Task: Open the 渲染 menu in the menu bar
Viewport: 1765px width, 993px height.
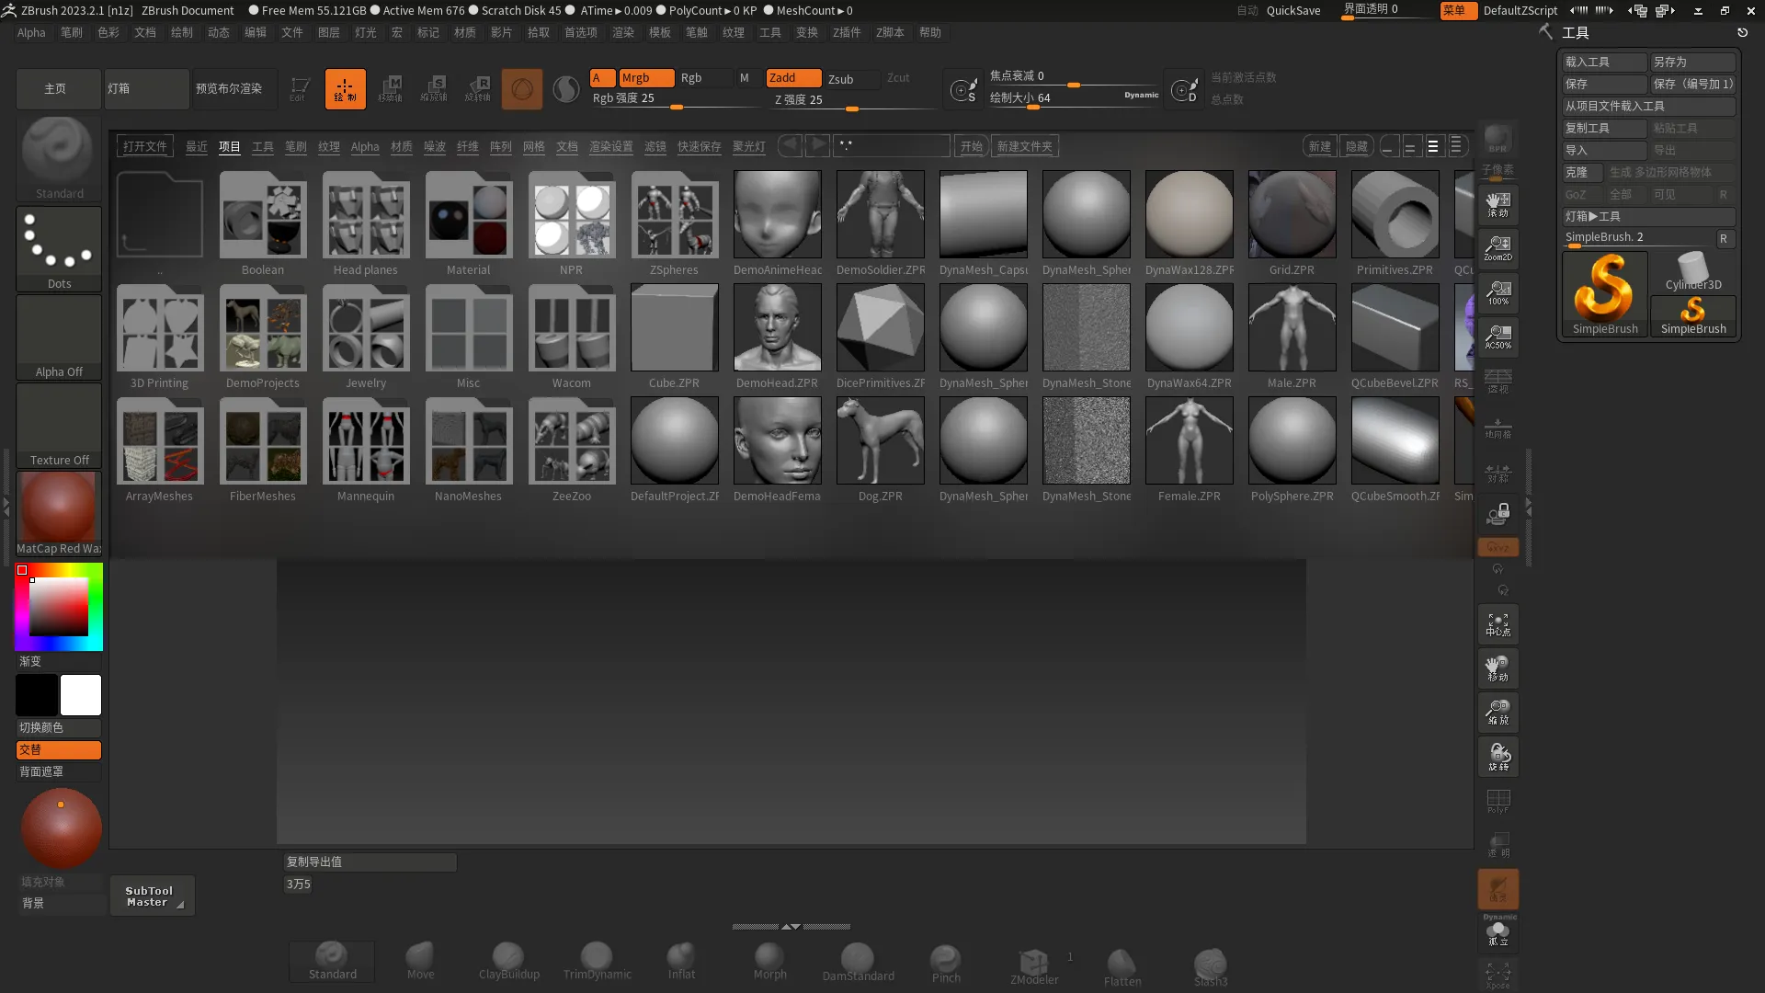Action: (623, 32)
